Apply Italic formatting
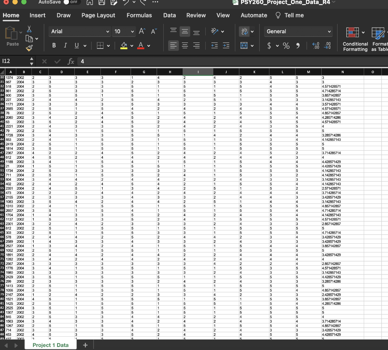Image resolution: width=388 pixels, height=350 pixels. 65,45
